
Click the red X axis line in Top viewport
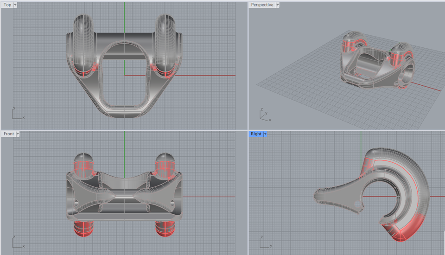209,75
